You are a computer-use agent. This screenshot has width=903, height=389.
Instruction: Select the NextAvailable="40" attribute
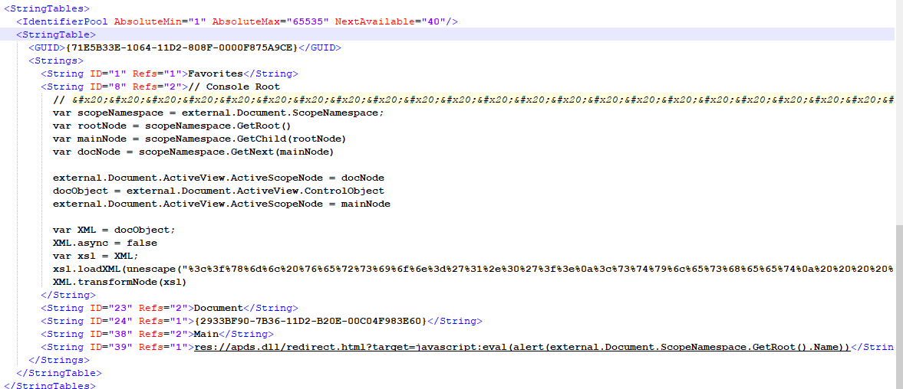(390, 22)
